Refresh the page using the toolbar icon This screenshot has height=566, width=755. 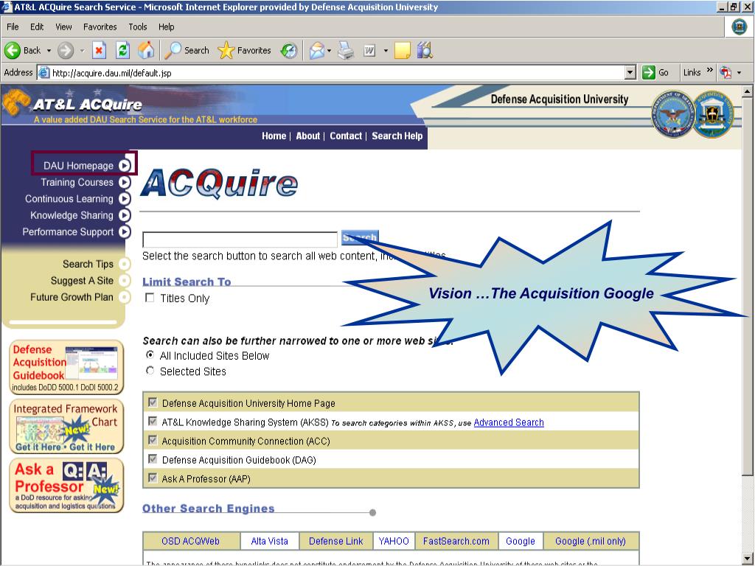coord(123,51)
